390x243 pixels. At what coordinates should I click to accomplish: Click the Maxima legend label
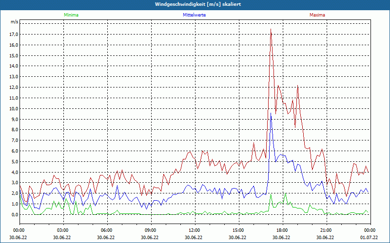pos(317,15)
